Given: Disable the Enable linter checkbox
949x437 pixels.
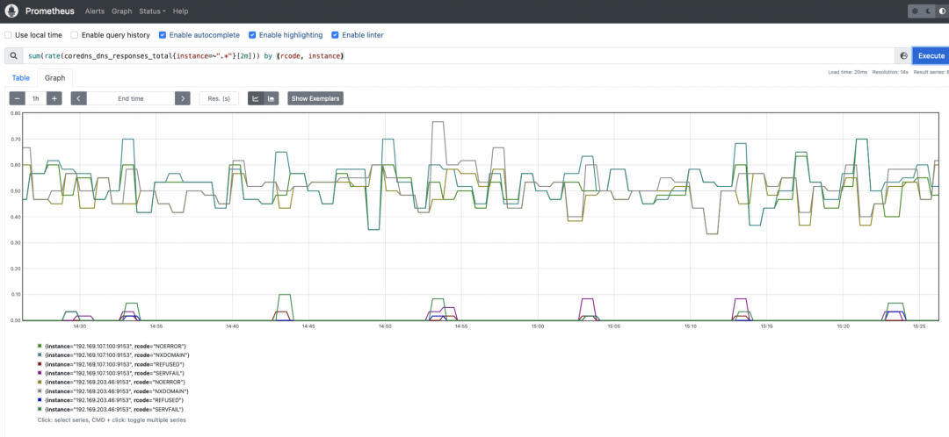Looking at the screenshot, I should click(336, 35).
